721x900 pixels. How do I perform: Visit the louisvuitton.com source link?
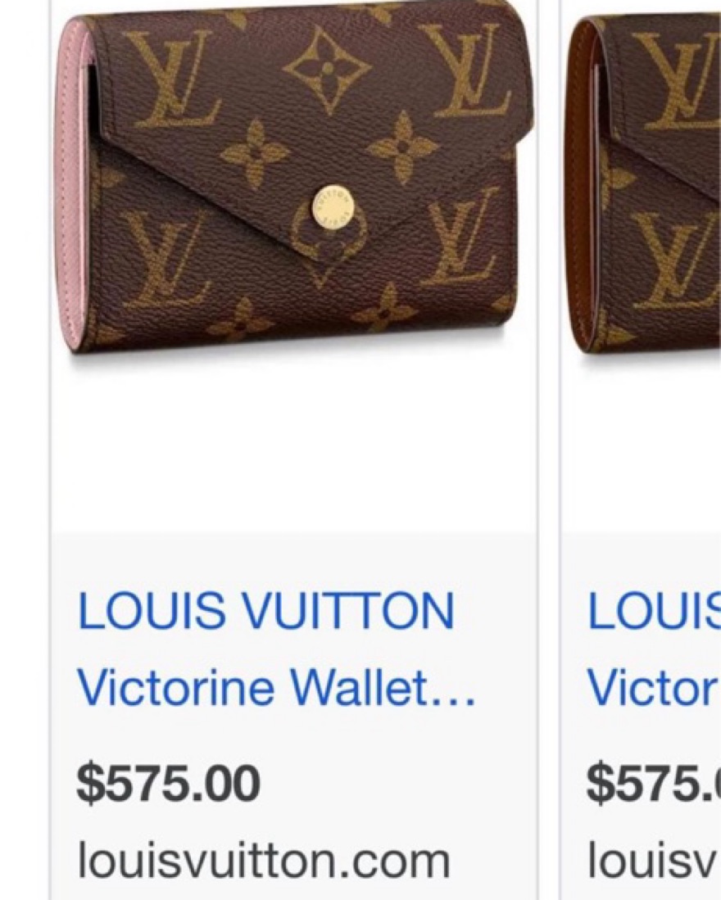[264, 861]
